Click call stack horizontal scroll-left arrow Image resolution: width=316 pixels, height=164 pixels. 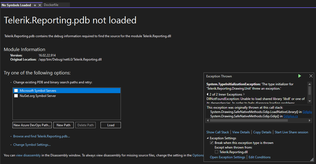(207, 121)
